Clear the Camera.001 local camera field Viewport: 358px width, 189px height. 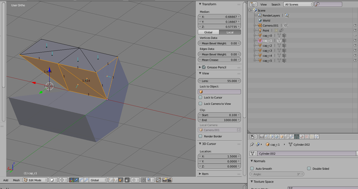coord(238,130)
